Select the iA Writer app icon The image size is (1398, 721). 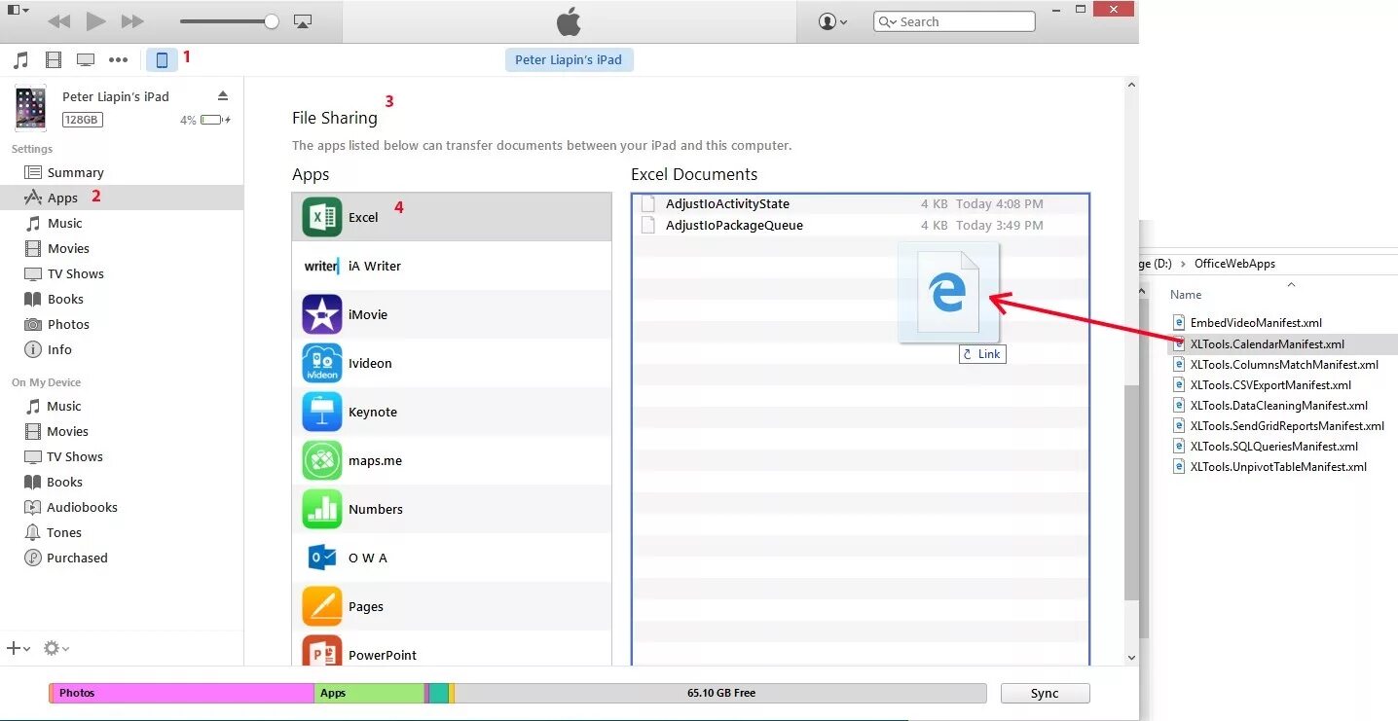coord(321,266)
